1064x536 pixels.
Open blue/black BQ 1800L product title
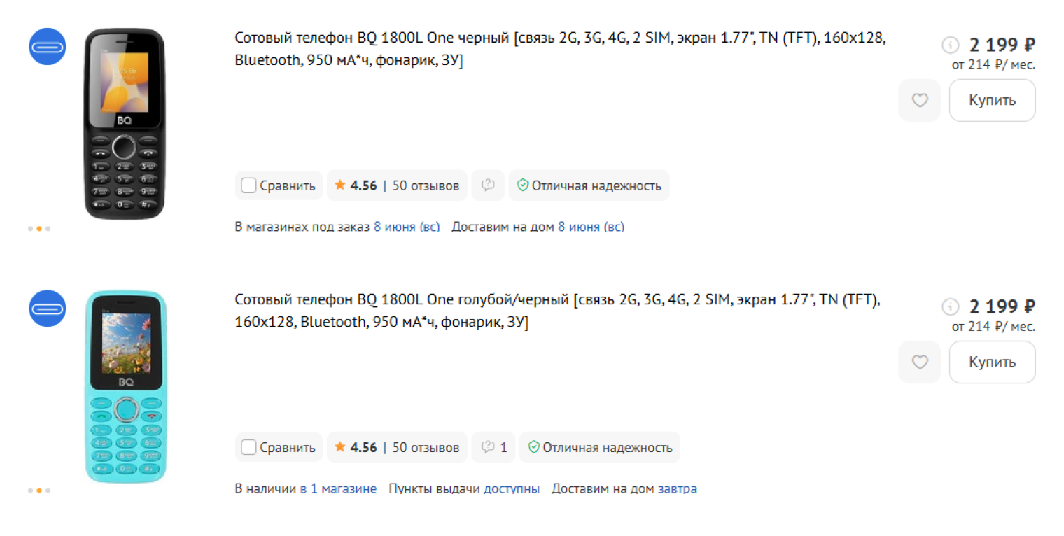(558, 311)
